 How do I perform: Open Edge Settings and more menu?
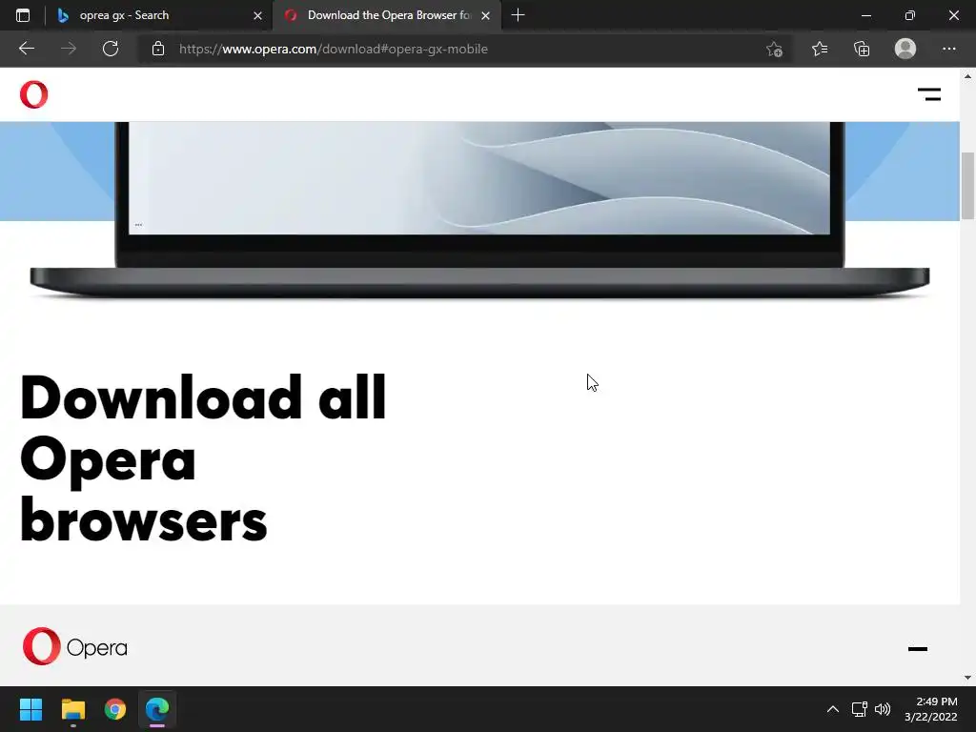(x=948, y=49)
